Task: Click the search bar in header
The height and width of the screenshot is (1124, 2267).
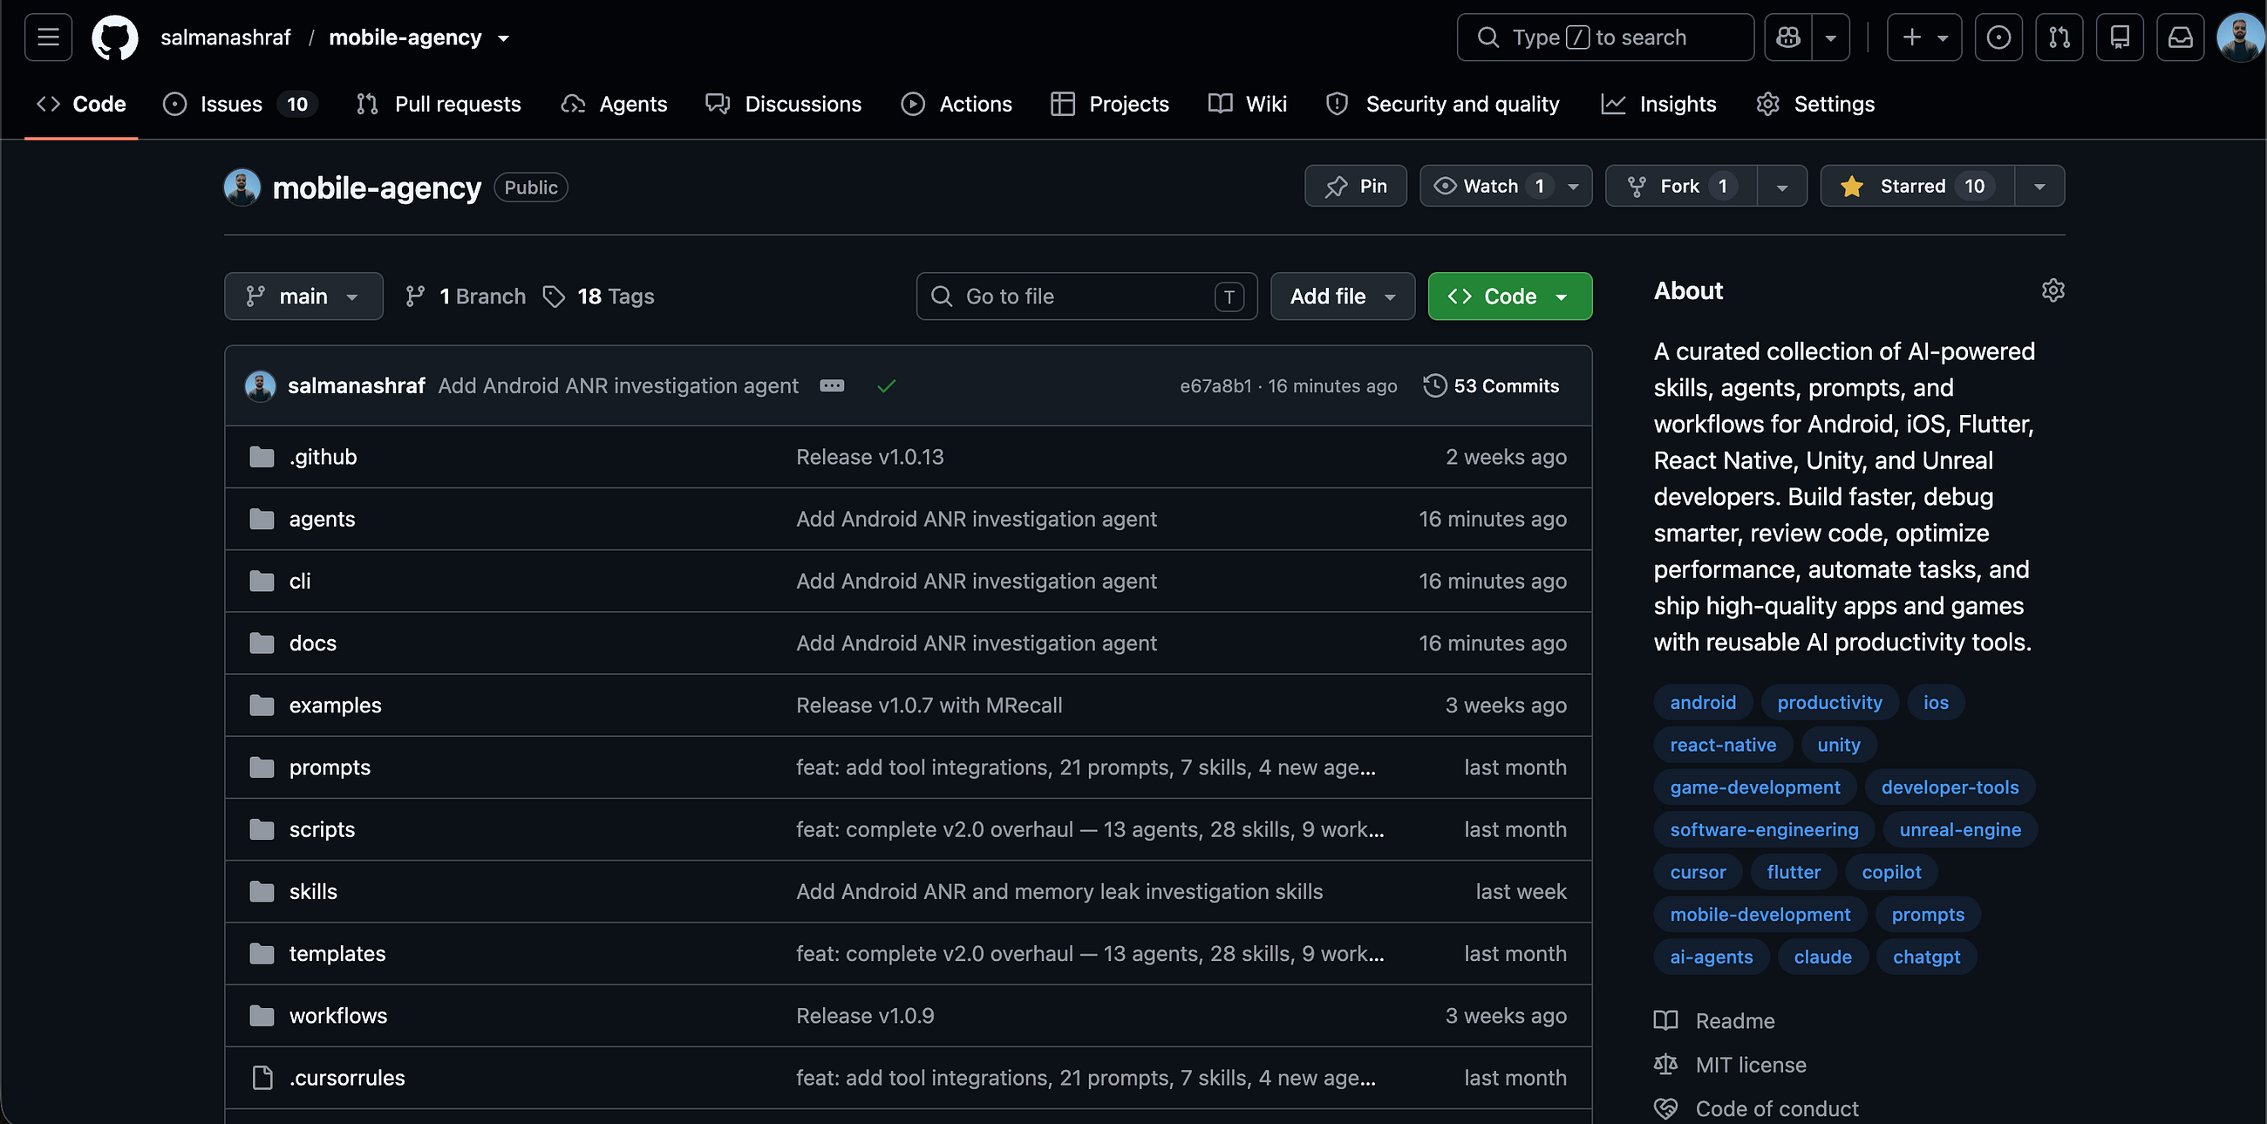Action: point(1605,37)
